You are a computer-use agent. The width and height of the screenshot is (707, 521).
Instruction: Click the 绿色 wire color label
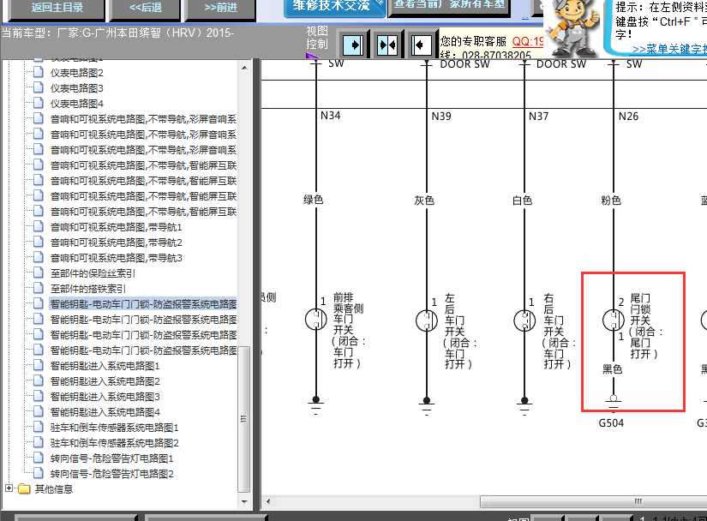point(313,199)
